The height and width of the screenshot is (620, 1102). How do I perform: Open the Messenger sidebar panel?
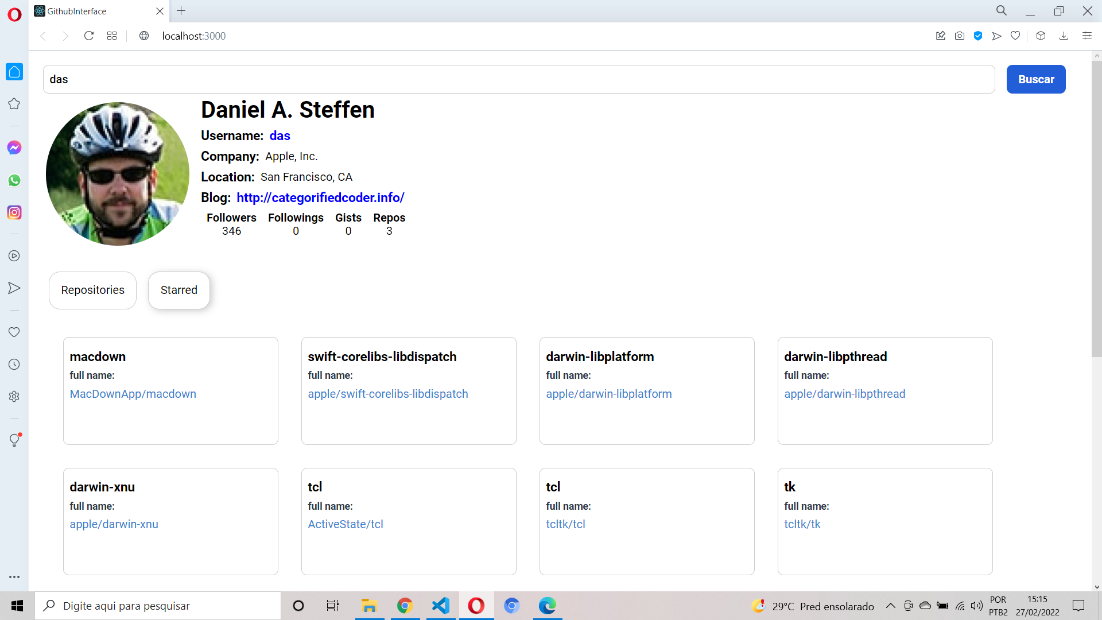[x=14, y=148]
